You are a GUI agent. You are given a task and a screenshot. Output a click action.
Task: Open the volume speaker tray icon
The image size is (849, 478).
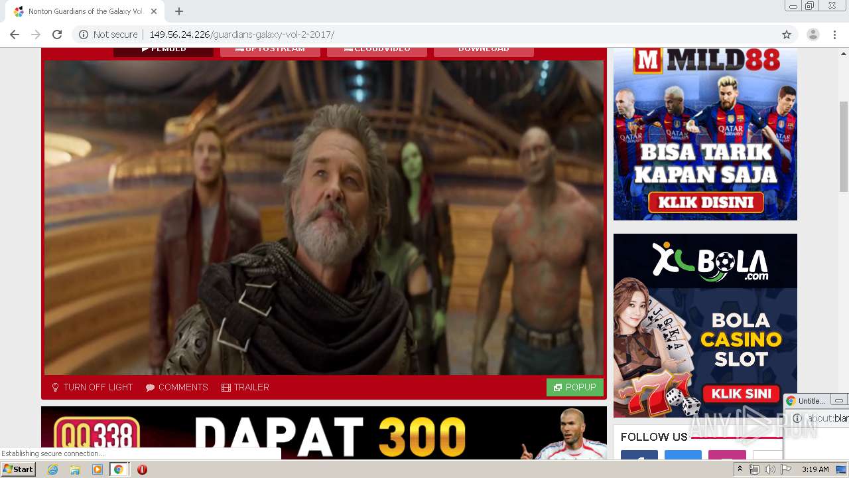pyautogui.click(x=769, y=469)
